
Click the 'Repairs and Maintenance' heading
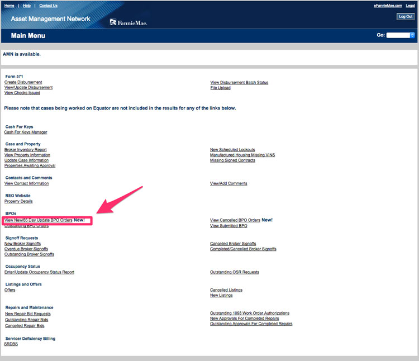(30, 308)
